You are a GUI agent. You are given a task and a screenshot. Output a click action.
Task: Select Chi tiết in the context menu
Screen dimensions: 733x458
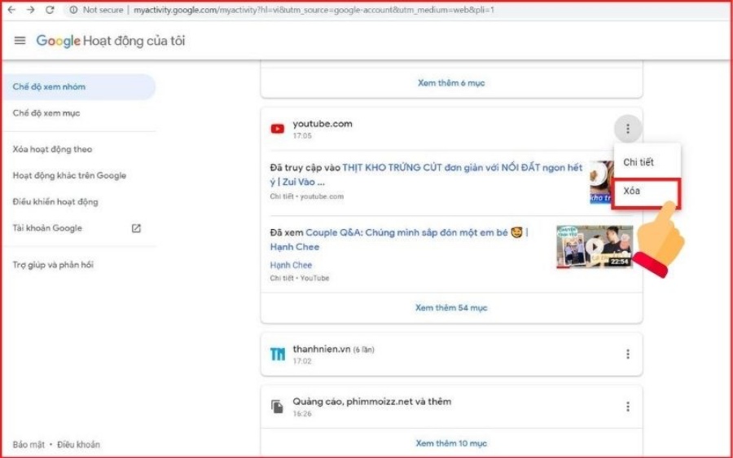pyautogui.click(x=639, y=162)
